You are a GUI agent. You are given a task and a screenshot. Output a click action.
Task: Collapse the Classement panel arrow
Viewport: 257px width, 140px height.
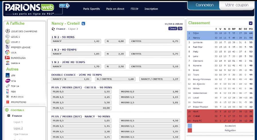[x=251, y=23]
